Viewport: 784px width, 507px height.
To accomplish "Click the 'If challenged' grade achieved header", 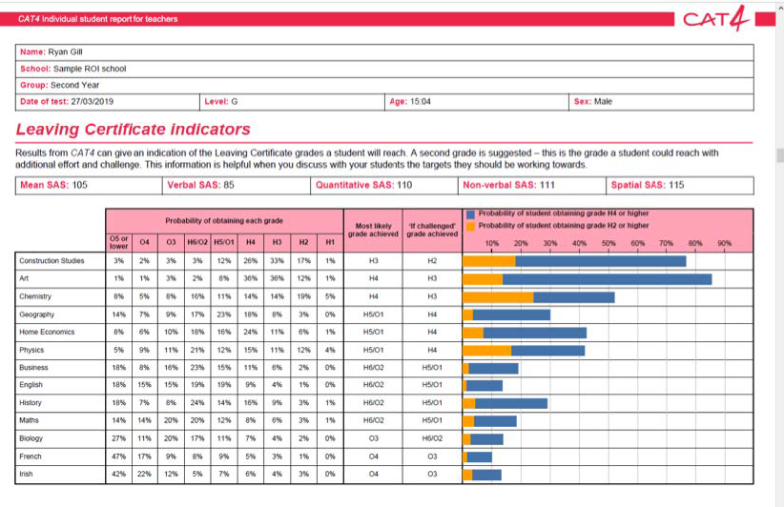I will [x=432, y=231].
